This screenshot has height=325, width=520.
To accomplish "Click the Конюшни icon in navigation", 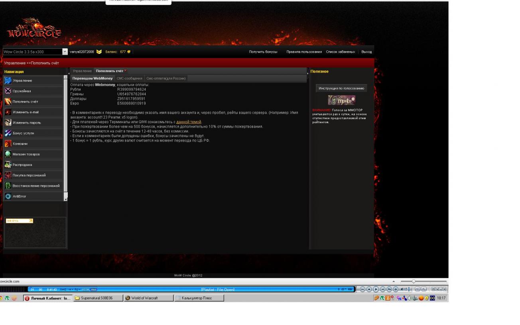I will tap(8, 144).
